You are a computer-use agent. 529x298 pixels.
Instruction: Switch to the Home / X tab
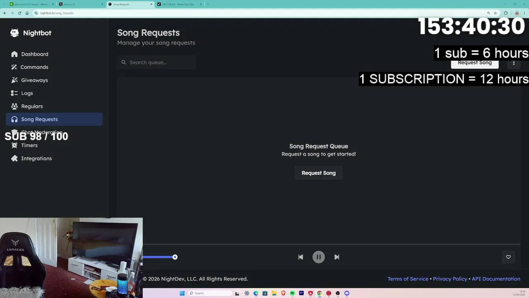[81, 4]
